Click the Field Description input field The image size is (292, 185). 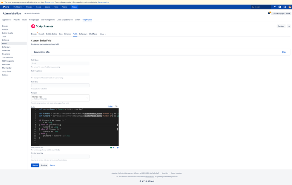point(60,75)
